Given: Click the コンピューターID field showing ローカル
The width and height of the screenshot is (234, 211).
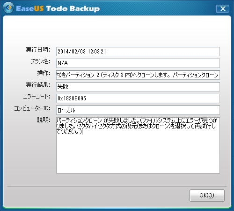Looking at the screenshot, I should [138, 110].
